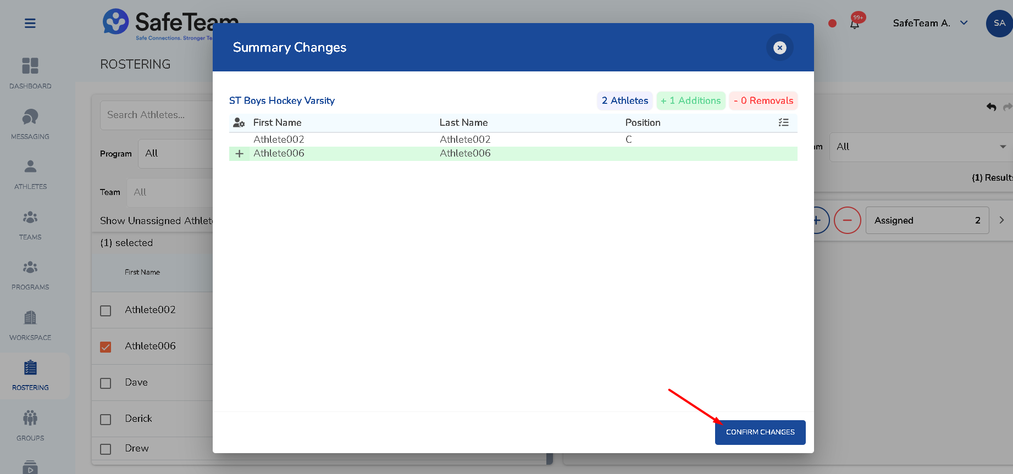The image size is (1013, 474).
Task: Open Teams section in sidebar
Action: click(30, 225)
